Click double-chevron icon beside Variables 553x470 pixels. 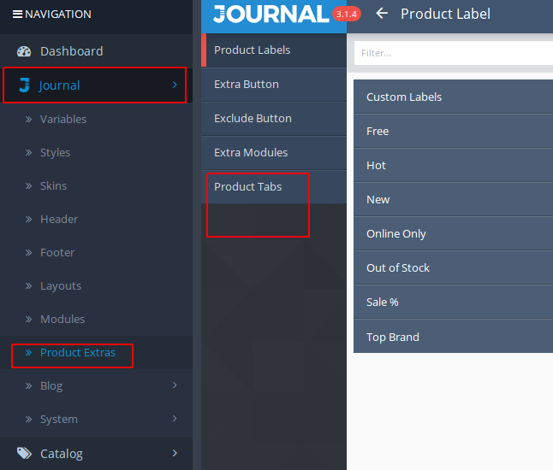tap(28, 120)
